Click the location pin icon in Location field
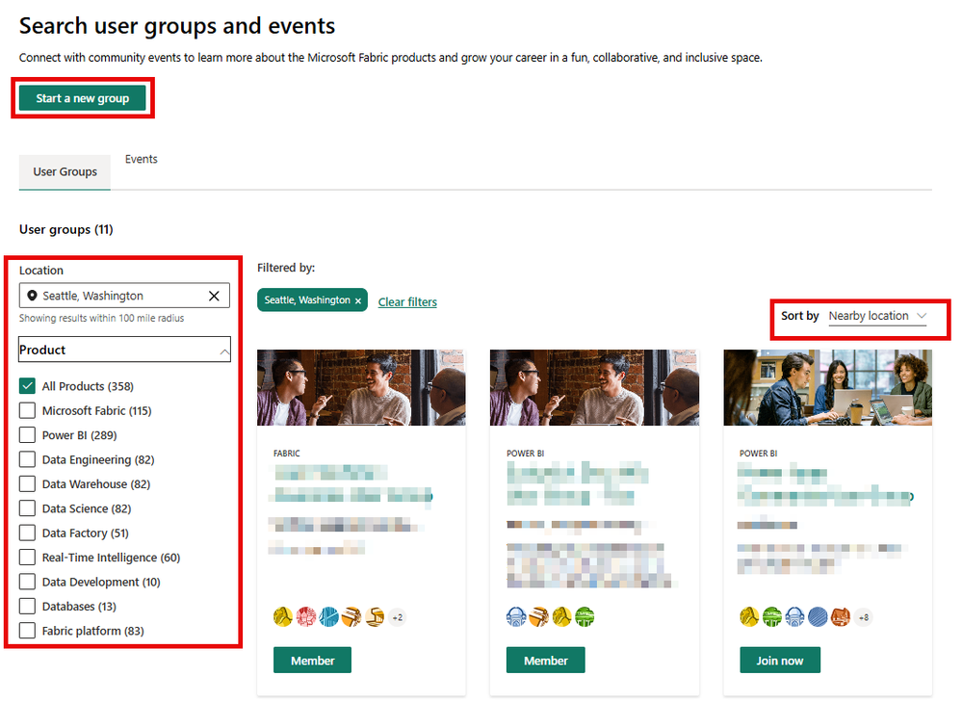962x702 pixels. [x=32, y=296]
